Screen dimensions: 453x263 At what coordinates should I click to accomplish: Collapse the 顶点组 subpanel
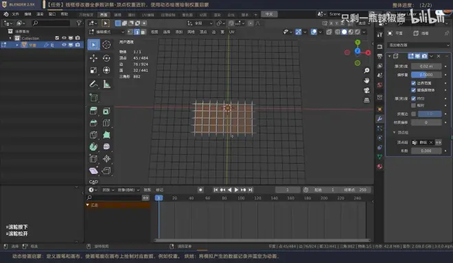point(394,132)
